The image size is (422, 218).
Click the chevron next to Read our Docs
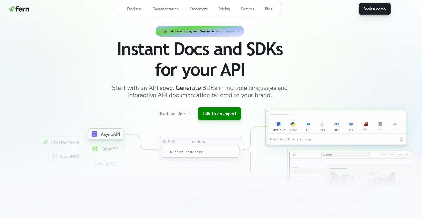click(190, 114)
